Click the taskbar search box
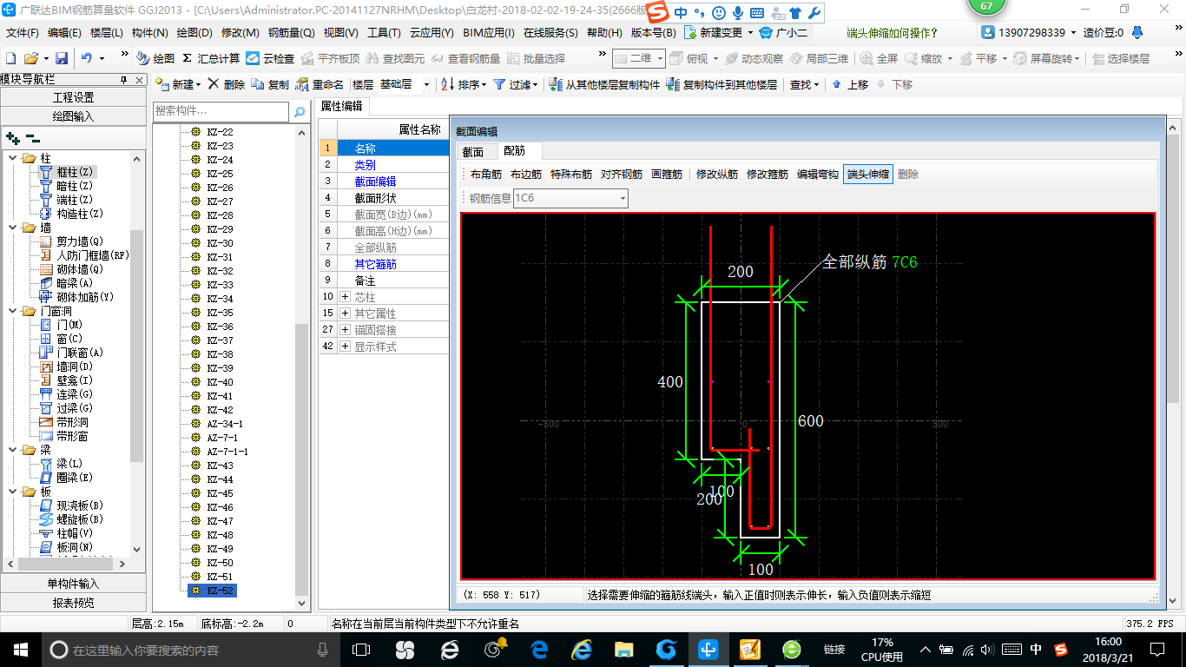 190,649
